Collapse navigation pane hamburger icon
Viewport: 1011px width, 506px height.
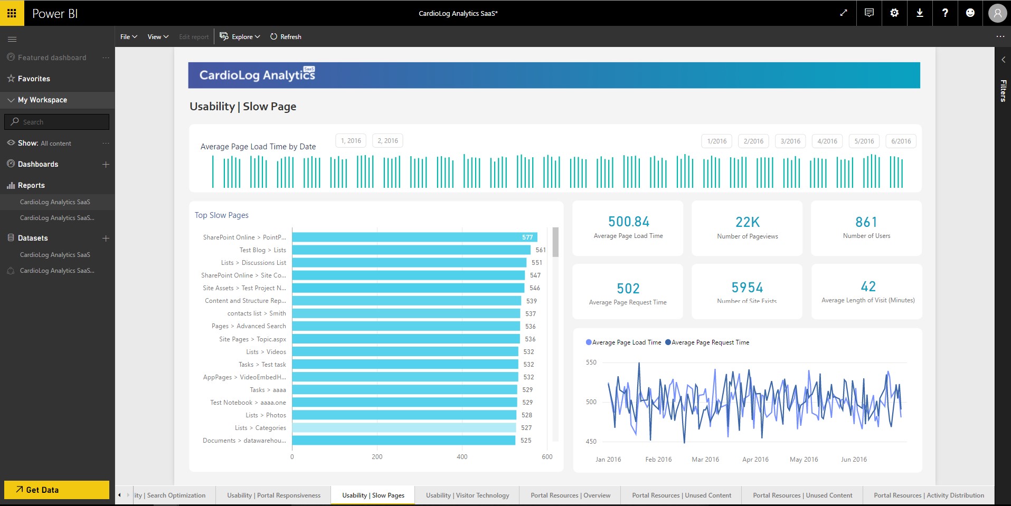point(12,39)
